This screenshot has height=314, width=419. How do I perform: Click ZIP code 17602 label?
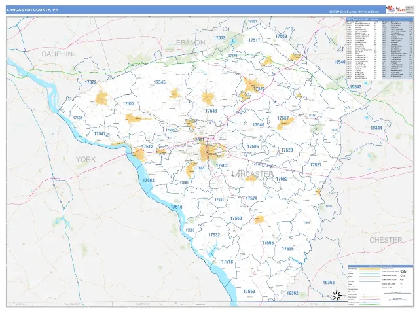point(222,166)
